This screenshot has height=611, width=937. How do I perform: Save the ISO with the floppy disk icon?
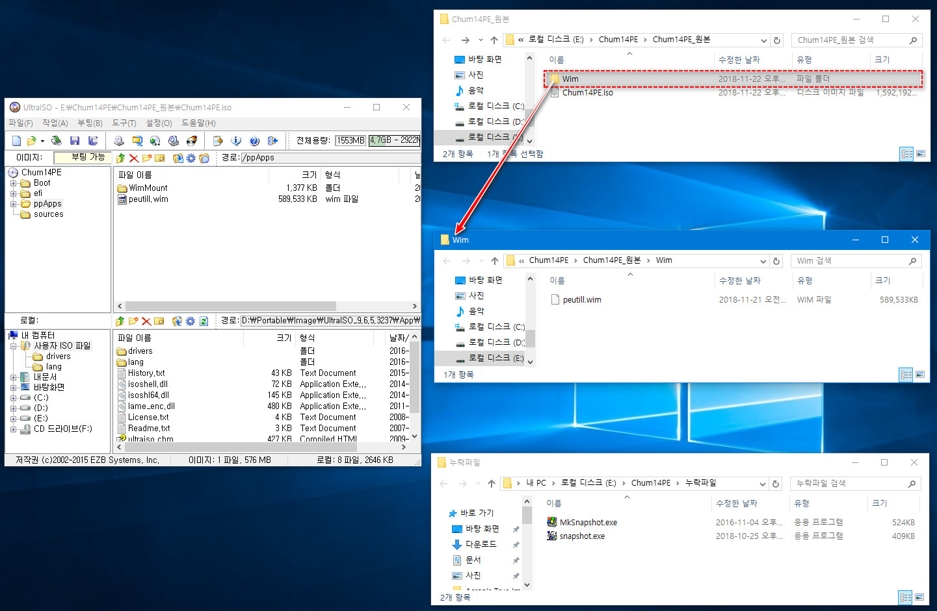(75, 141)
